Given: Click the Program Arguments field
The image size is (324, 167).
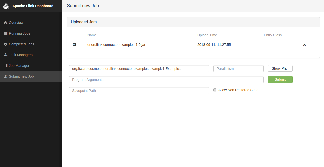Looking at the screenshot, I should click(x=166, y=80).
